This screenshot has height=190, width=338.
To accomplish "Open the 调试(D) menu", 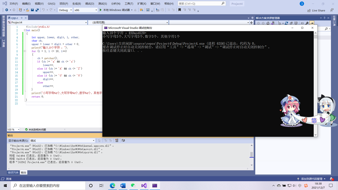I will coord(90,4).
